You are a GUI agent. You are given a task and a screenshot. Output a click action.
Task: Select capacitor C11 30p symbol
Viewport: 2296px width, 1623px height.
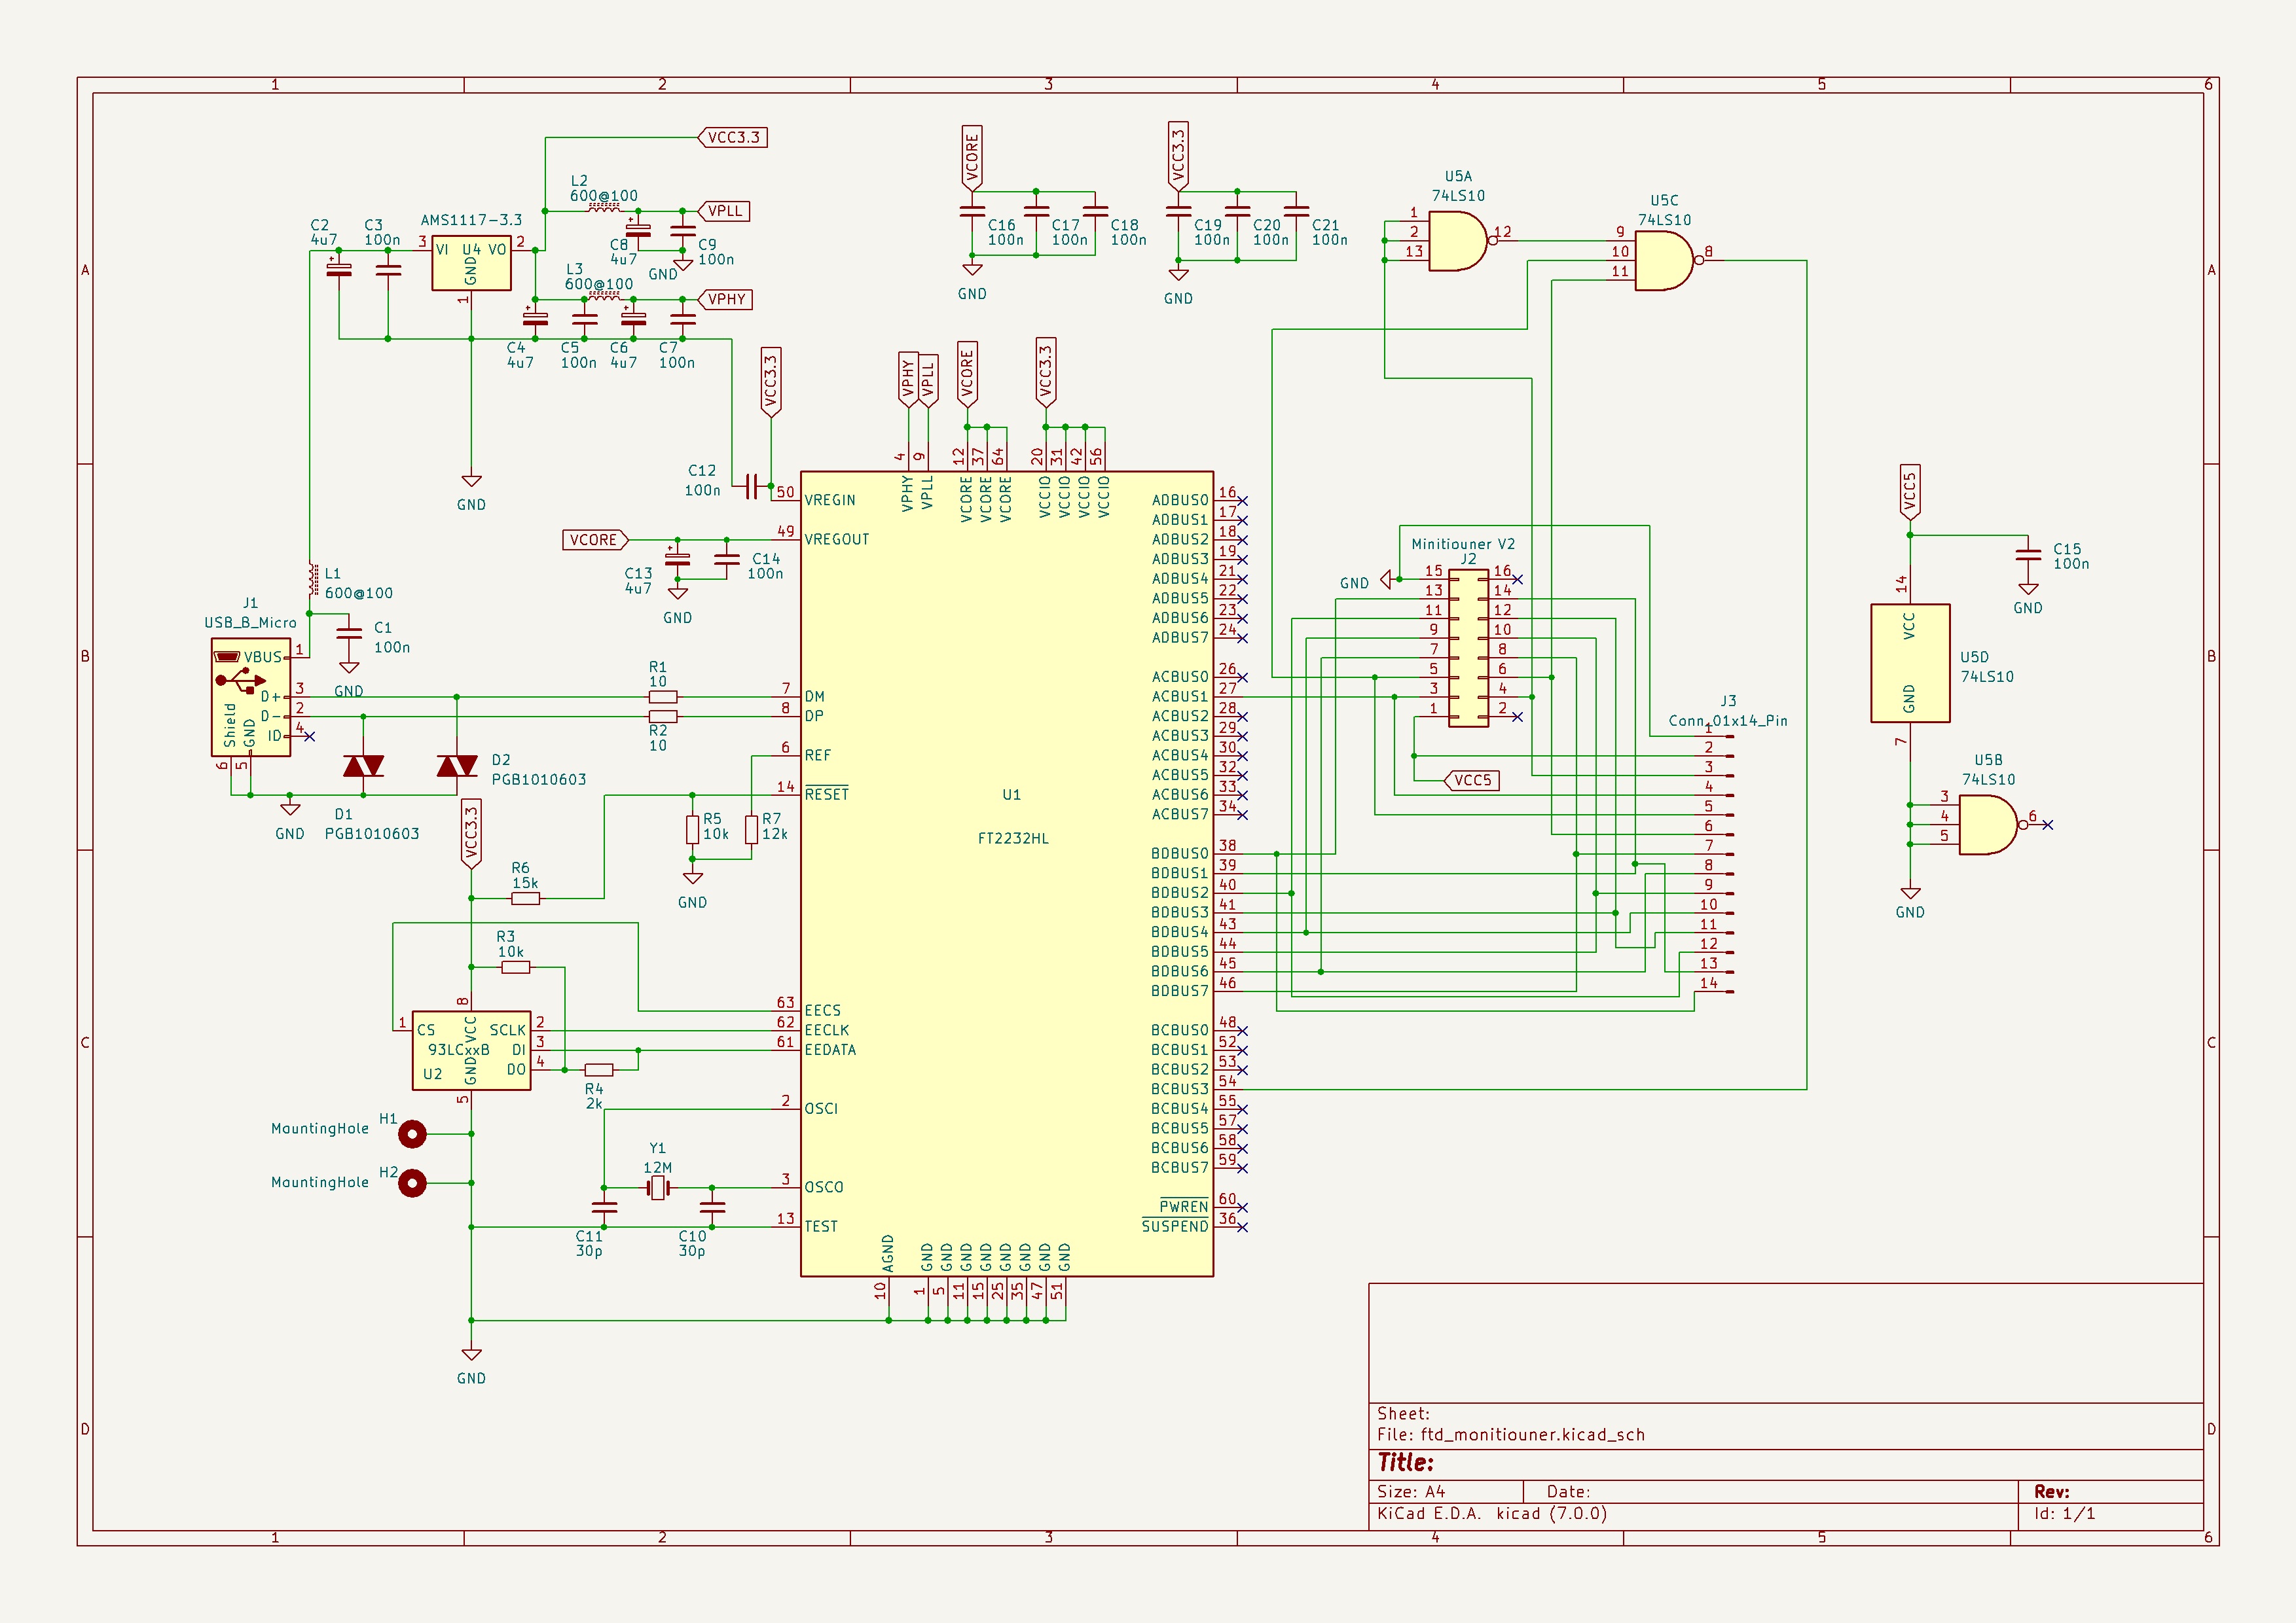[x=604, y=1207]
